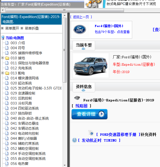Screen dimensions: 160x167
Task: Go back via 返回上一页 link
Action: pos(81,17)
